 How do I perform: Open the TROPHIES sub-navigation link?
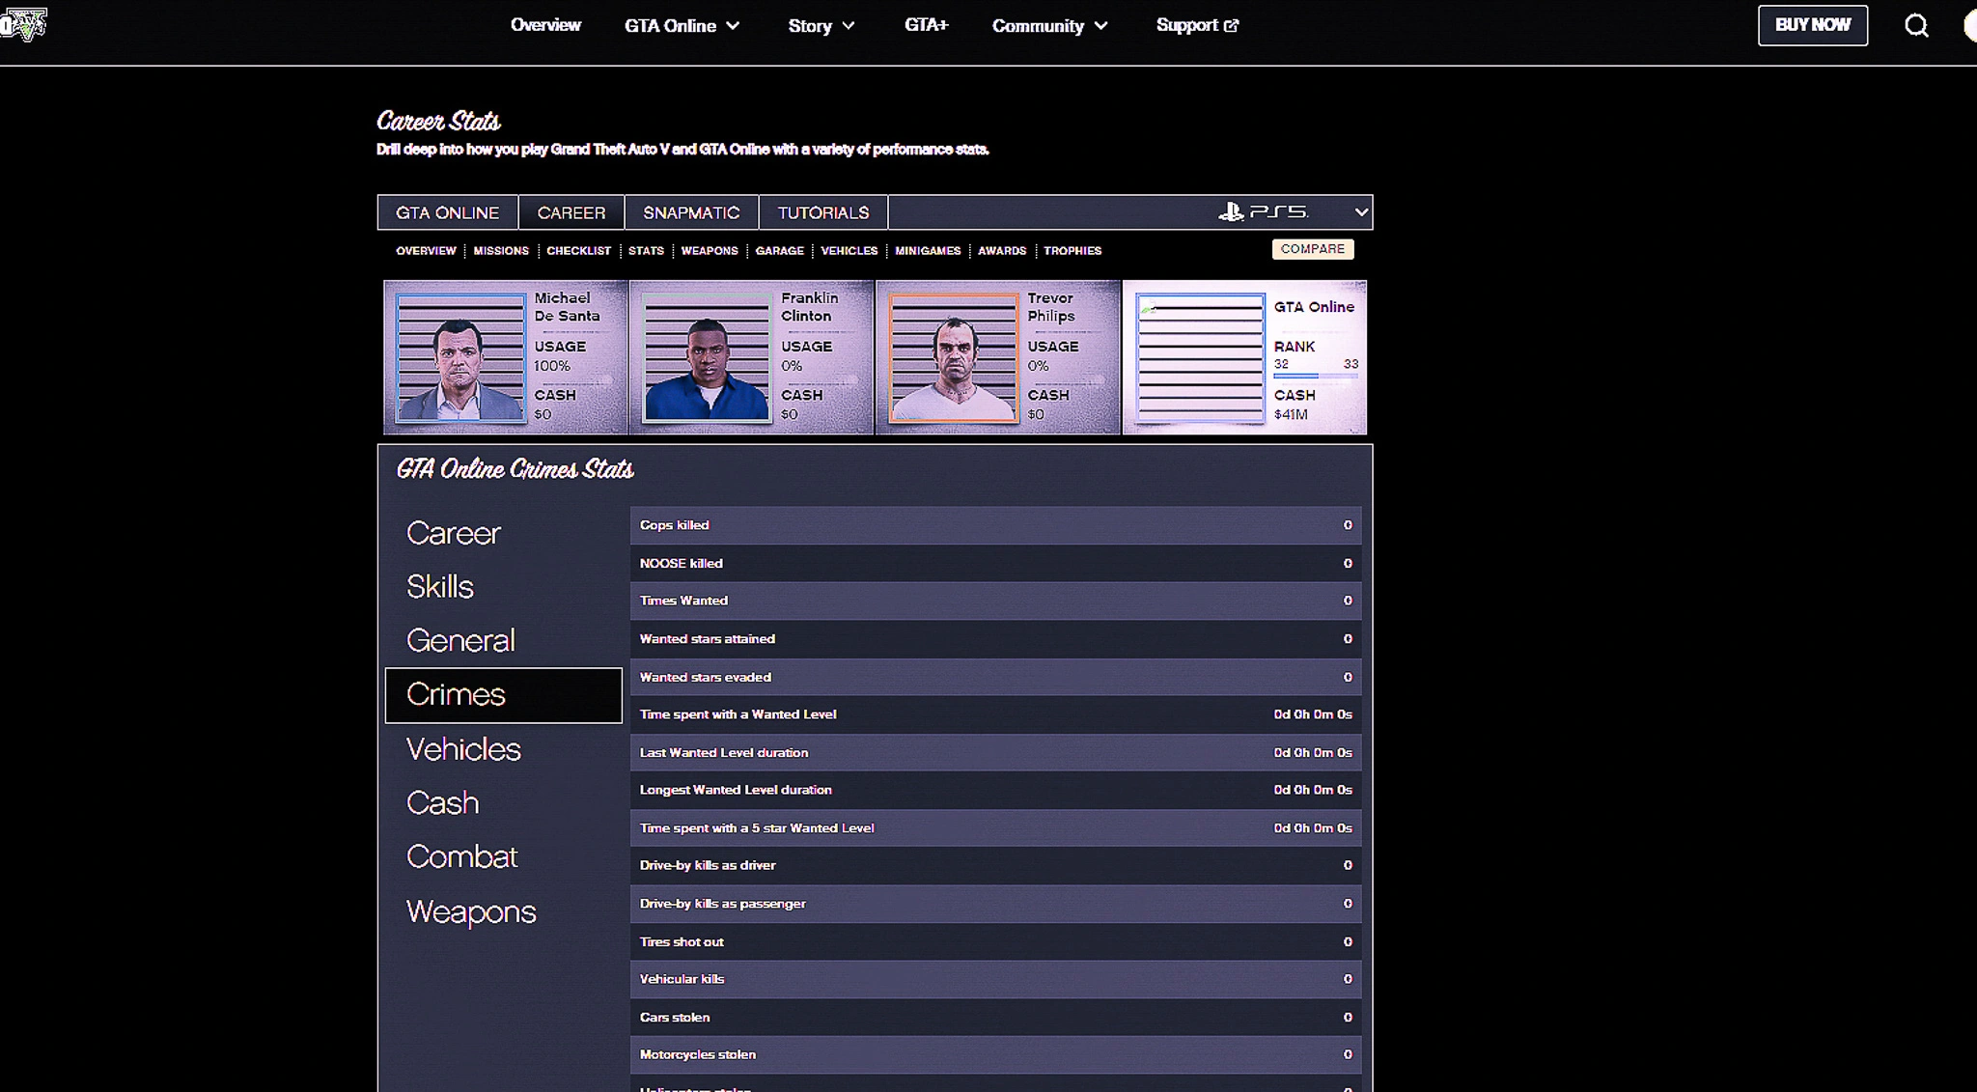1072,251
